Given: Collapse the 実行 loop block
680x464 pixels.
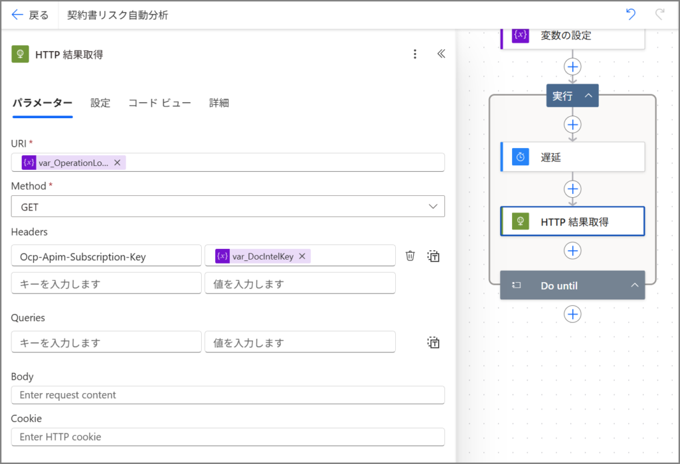Looking at the screenshot, I should tap(588, 96).
